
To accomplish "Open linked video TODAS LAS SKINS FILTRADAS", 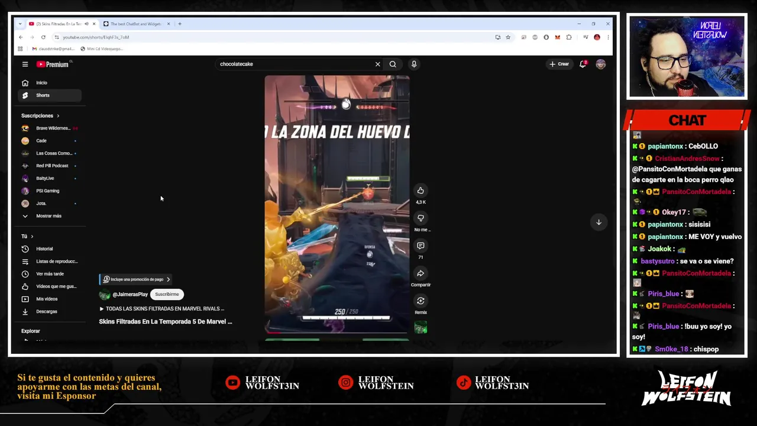I will [x=162, y=309].
